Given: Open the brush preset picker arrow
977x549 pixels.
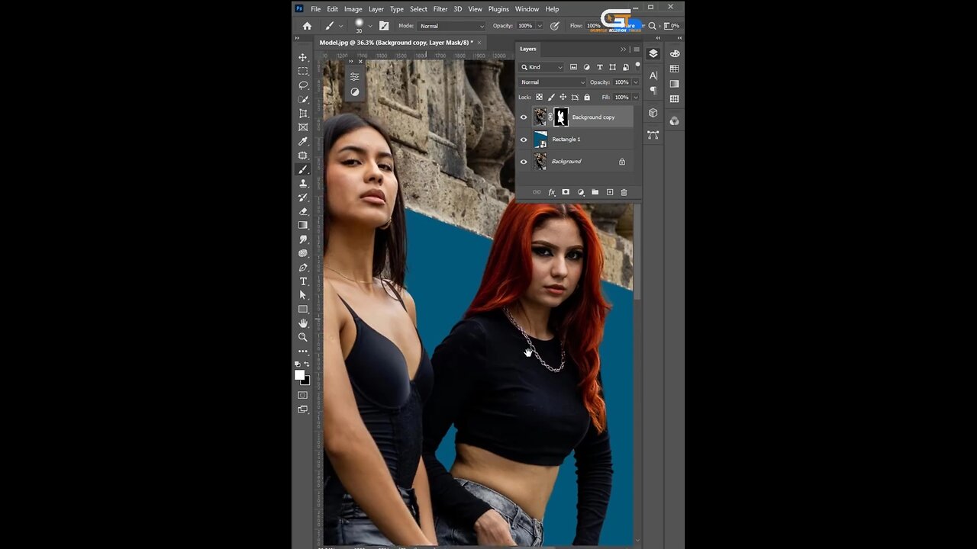Looking at the screenshot, I should tap(371, 26).
